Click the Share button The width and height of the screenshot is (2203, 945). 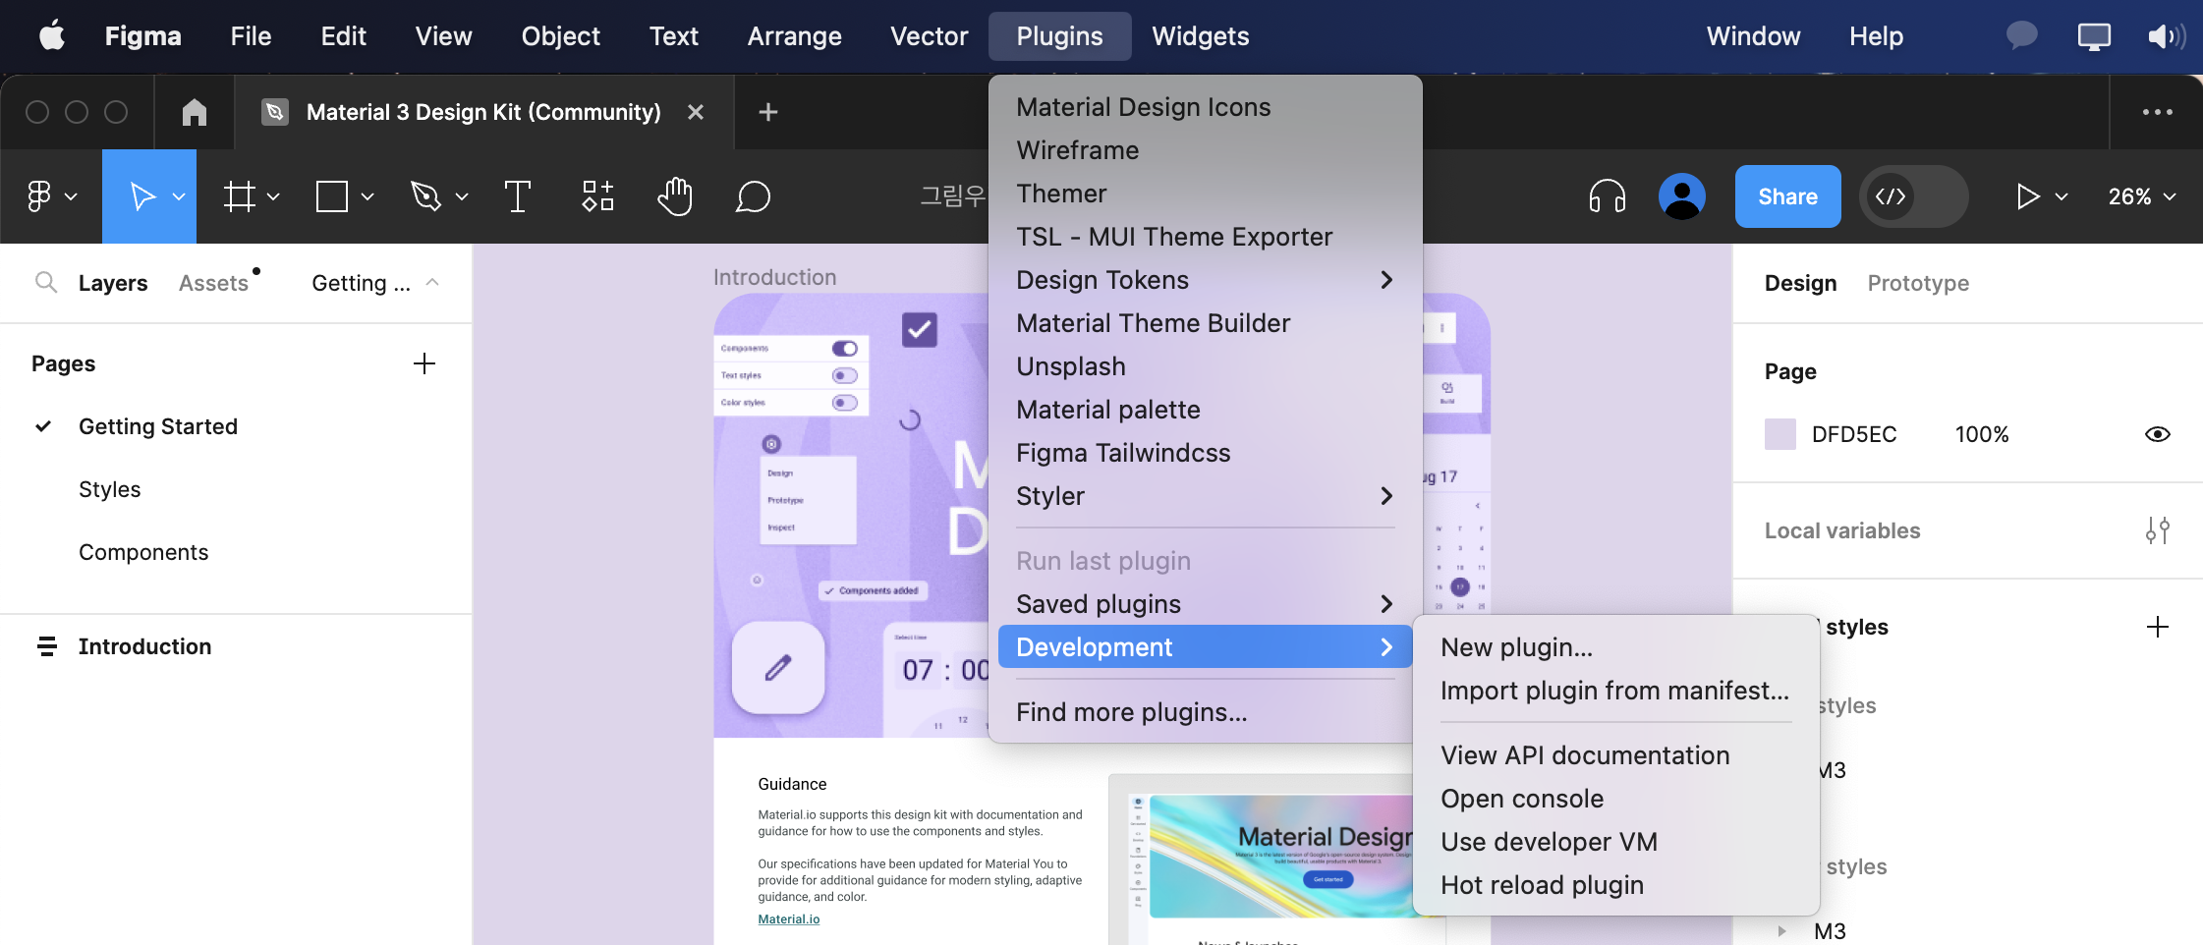[x=1787, y=196]
